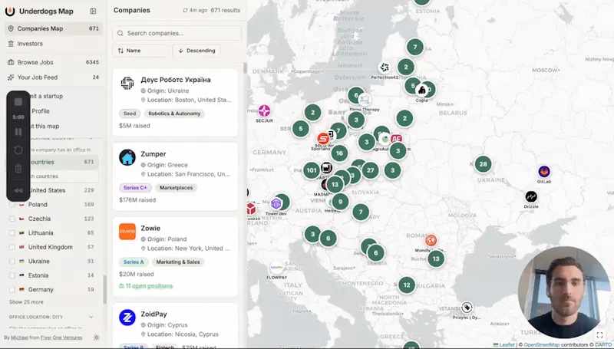Screen dimensions: 614x349
Task: Open the Investors menu item
Action: 53,44
